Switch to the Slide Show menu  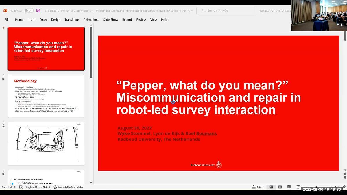pos(110,20)
